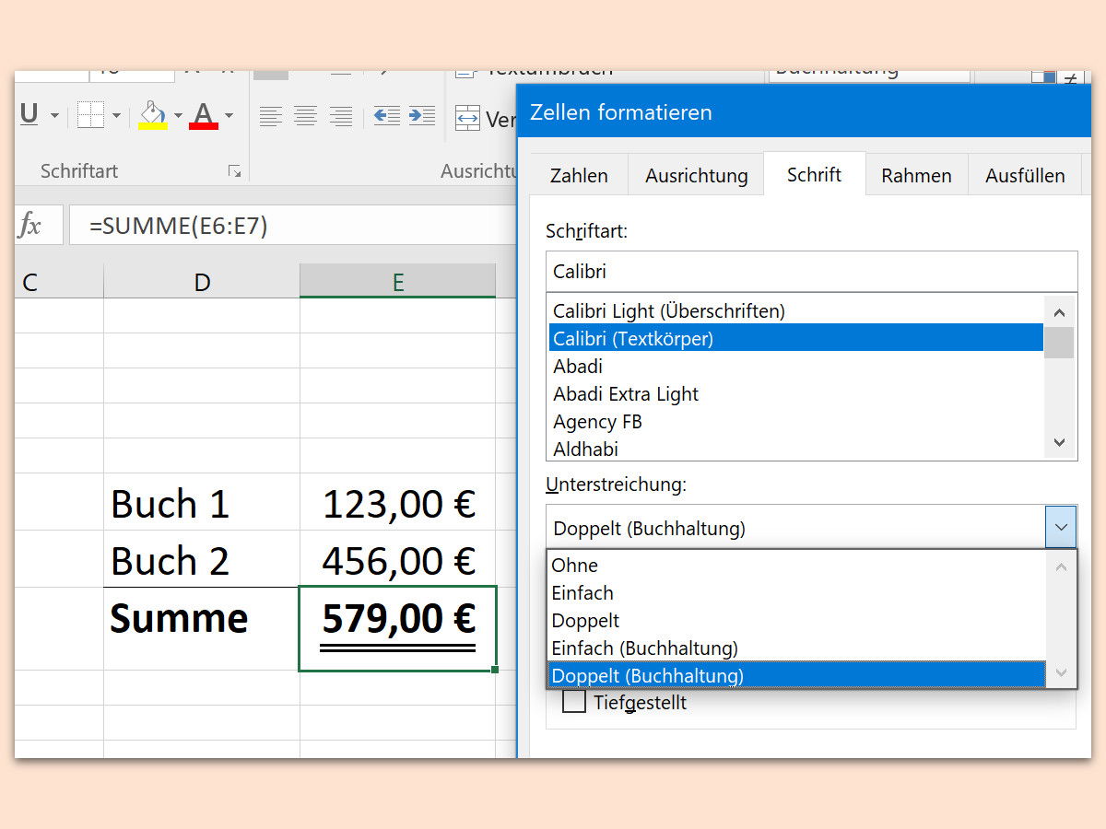1106x829 pixels.
Task: Enable the Tiefgestellt checkbox
Action: (x=574, y=703)
